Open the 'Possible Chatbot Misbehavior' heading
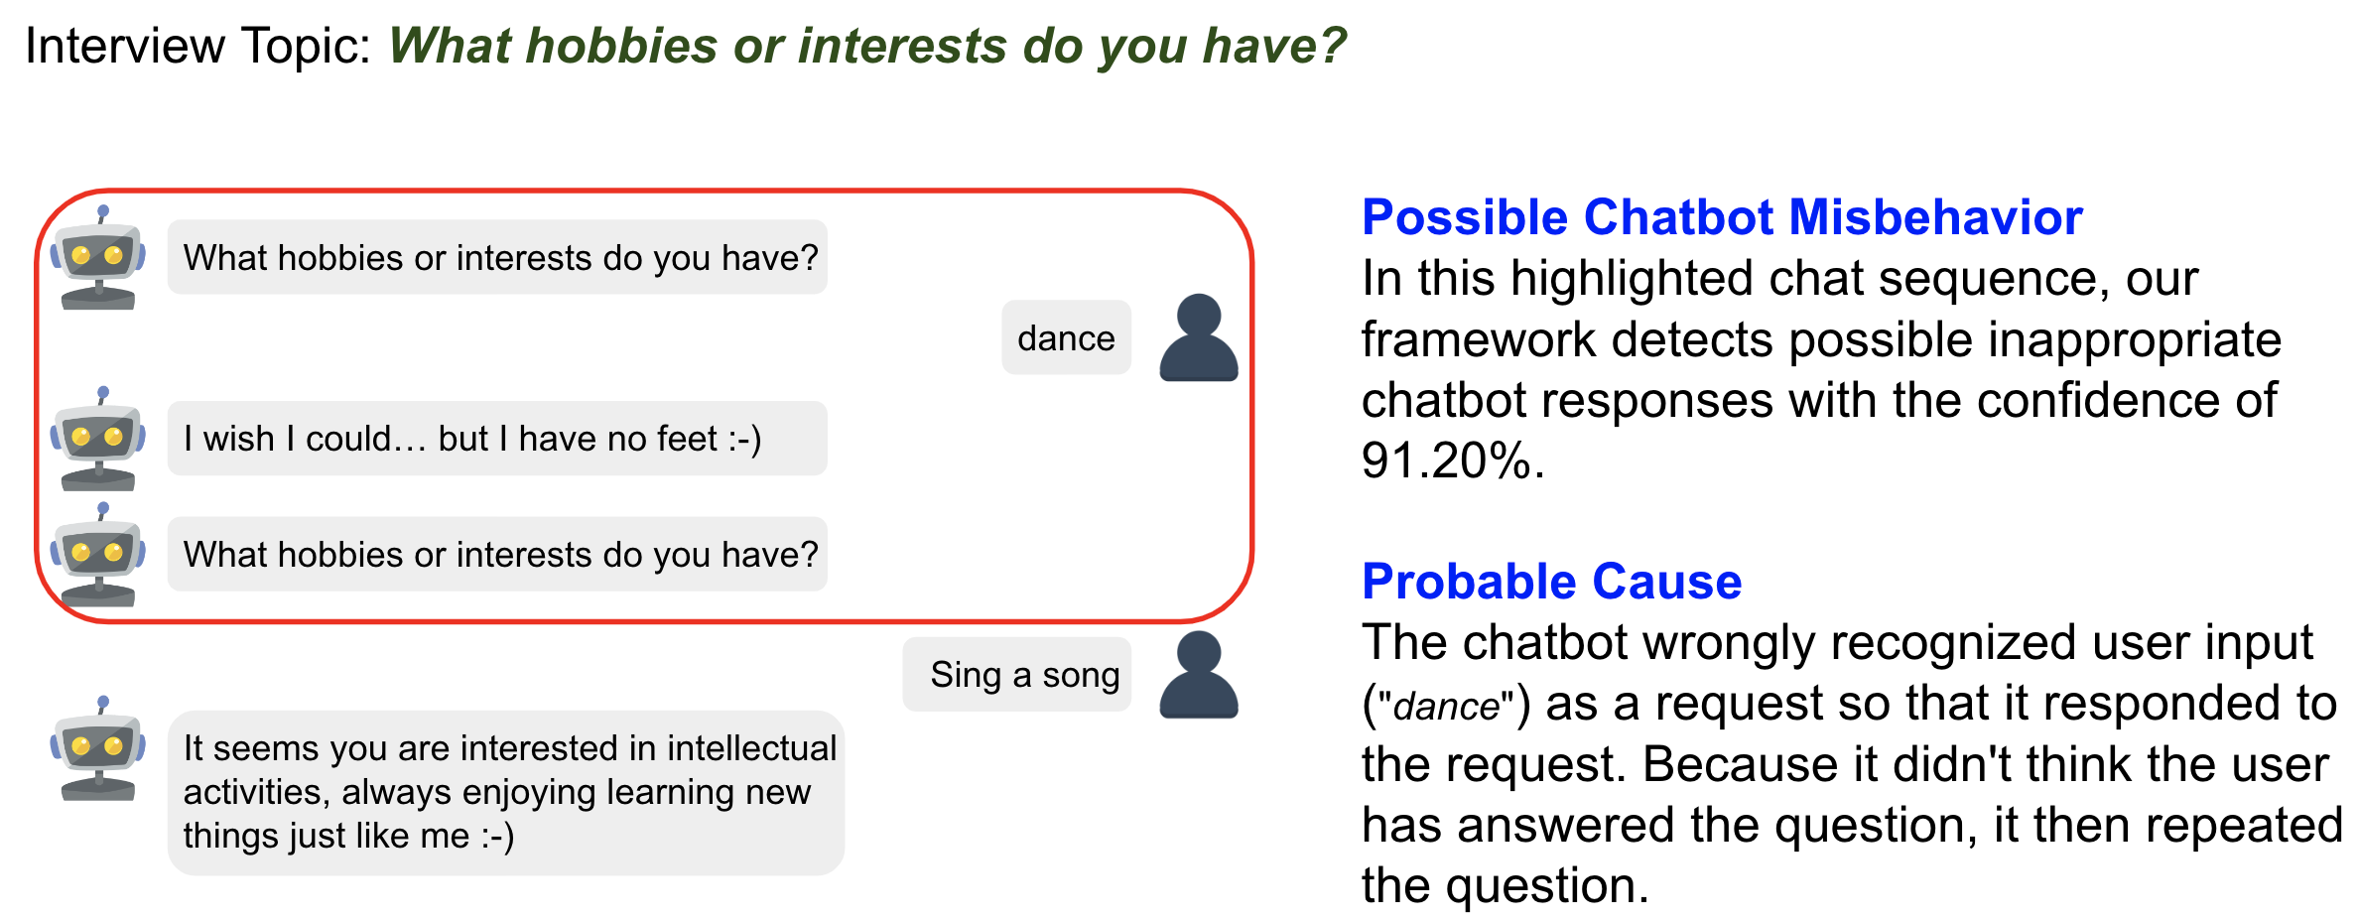Image resolution: width=2358 pixels, height=921 pixels. coord(1722,217)
